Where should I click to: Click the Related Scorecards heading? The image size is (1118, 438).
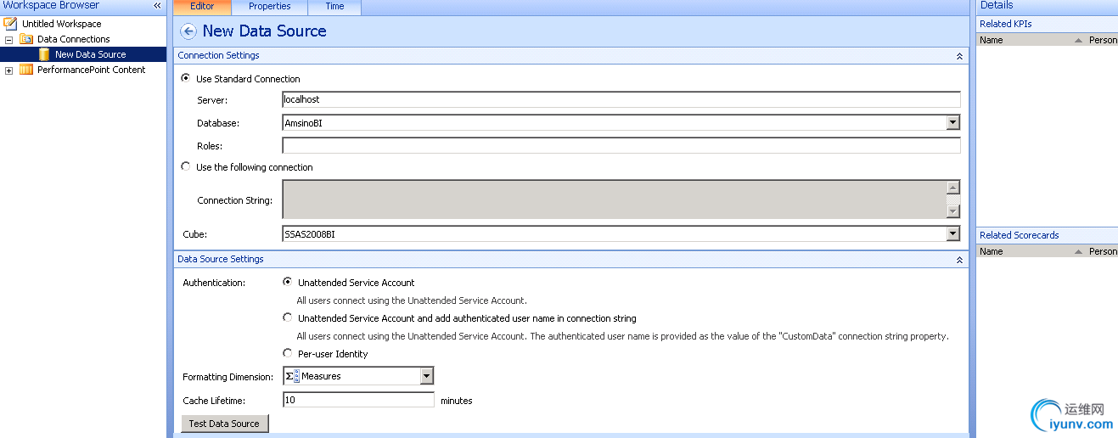[x=1020, y=235]
